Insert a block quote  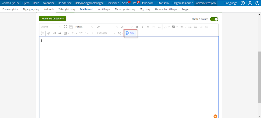pos(60,33)
